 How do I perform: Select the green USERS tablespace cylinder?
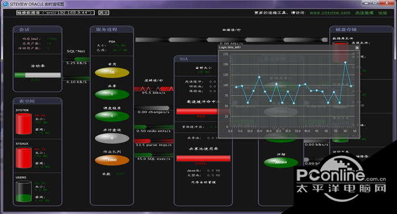24,191
